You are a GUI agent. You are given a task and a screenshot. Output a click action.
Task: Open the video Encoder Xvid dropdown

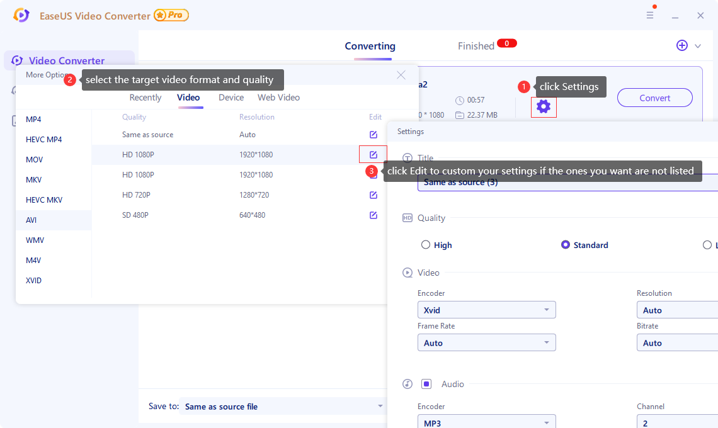point(486,310)
